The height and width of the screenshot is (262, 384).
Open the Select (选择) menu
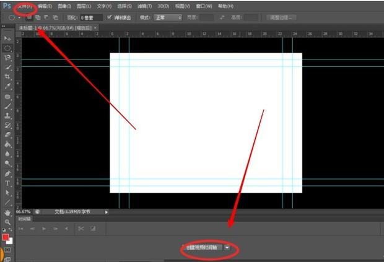tap(124, 6)
